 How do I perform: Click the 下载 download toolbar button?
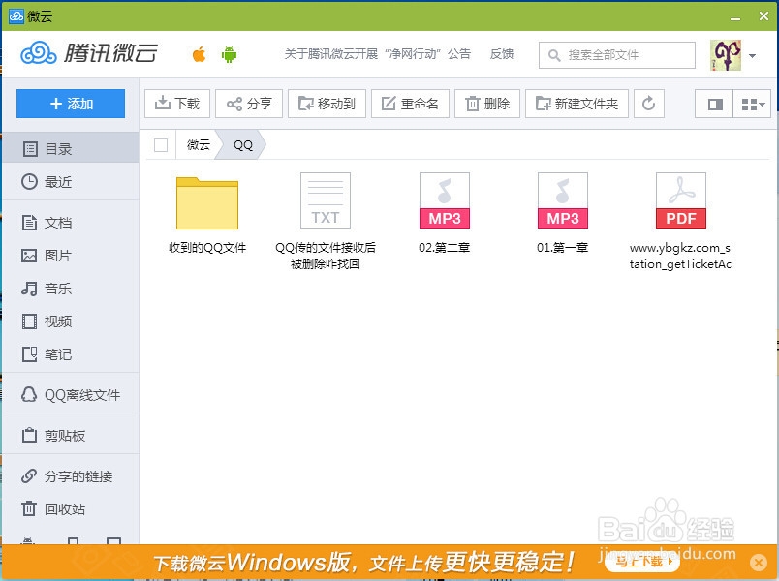[x=177, y=104]
